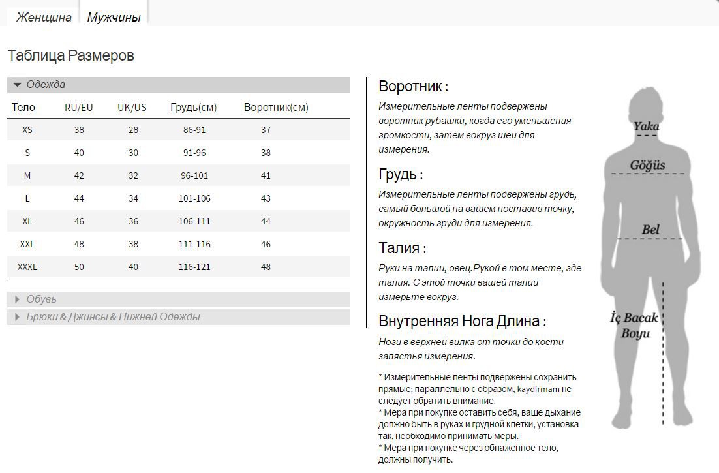Screen dimensions: 719x473
Task: Click the M size row
Action: point(178,175)
